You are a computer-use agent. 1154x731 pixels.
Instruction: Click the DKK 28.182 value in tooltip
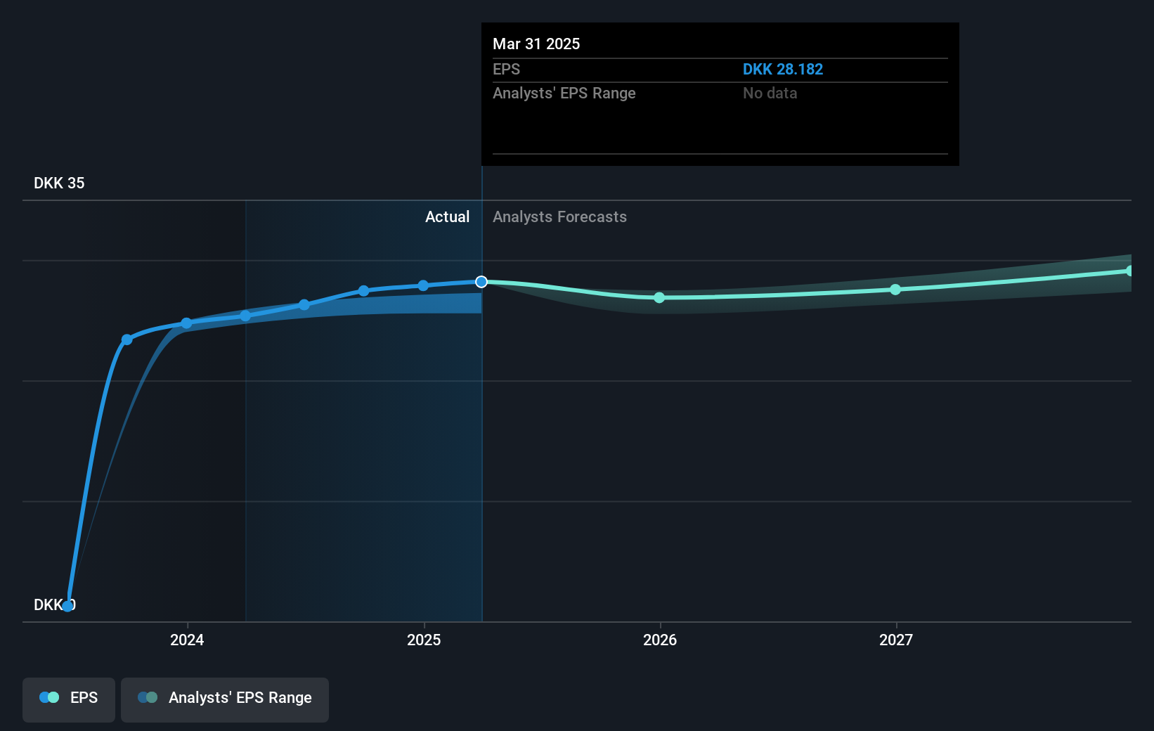coord(783,70)
